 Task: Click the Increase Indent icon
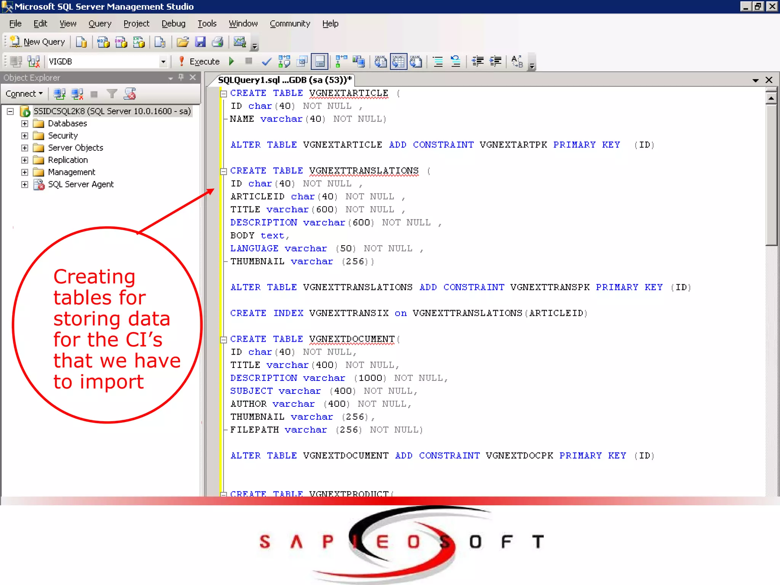pos(495,61)
